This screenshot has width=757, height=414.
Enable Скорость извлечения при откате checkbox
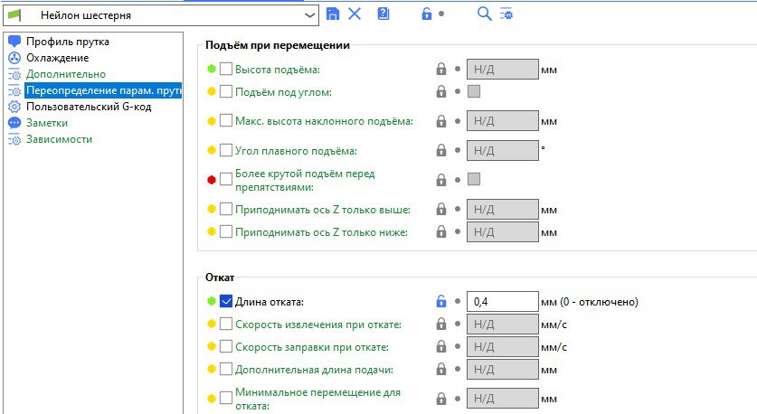(x=226, y=325)
